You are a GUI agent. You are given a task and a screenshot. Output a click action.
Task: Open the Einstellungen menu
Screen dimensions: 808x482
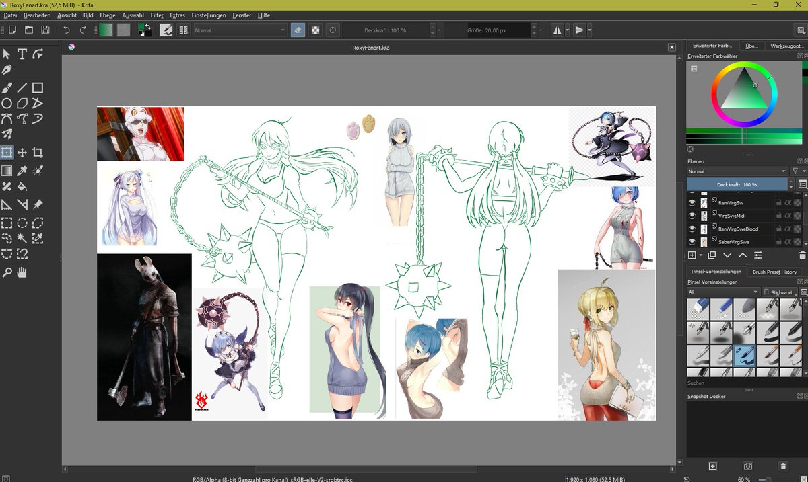pos(209,15)
